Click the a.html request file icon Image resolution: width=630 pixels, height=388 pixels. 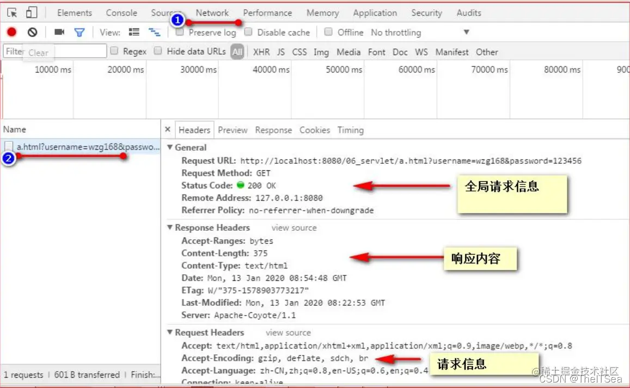click(x=9, y=146)
